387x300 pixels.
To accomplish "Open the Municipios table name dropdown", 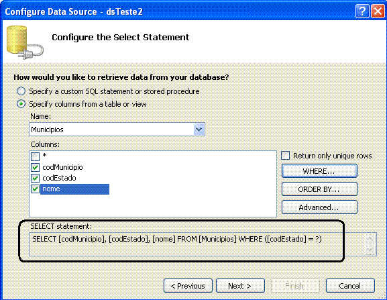I will point(199,130).
